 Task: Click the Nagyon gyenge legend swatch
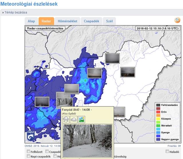coord(158,139)
